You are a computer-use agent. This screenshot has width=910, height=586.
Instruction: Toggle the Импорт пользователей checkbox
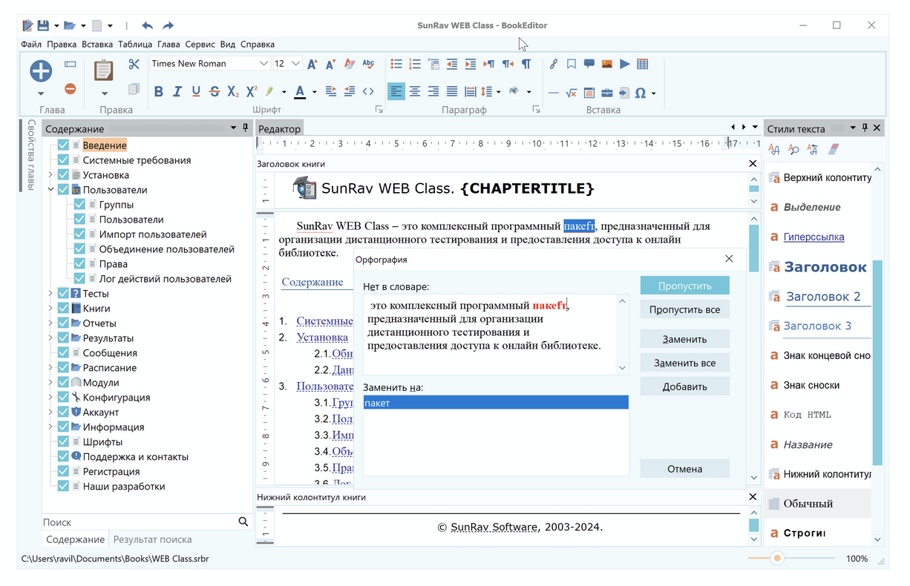(79, 234)
